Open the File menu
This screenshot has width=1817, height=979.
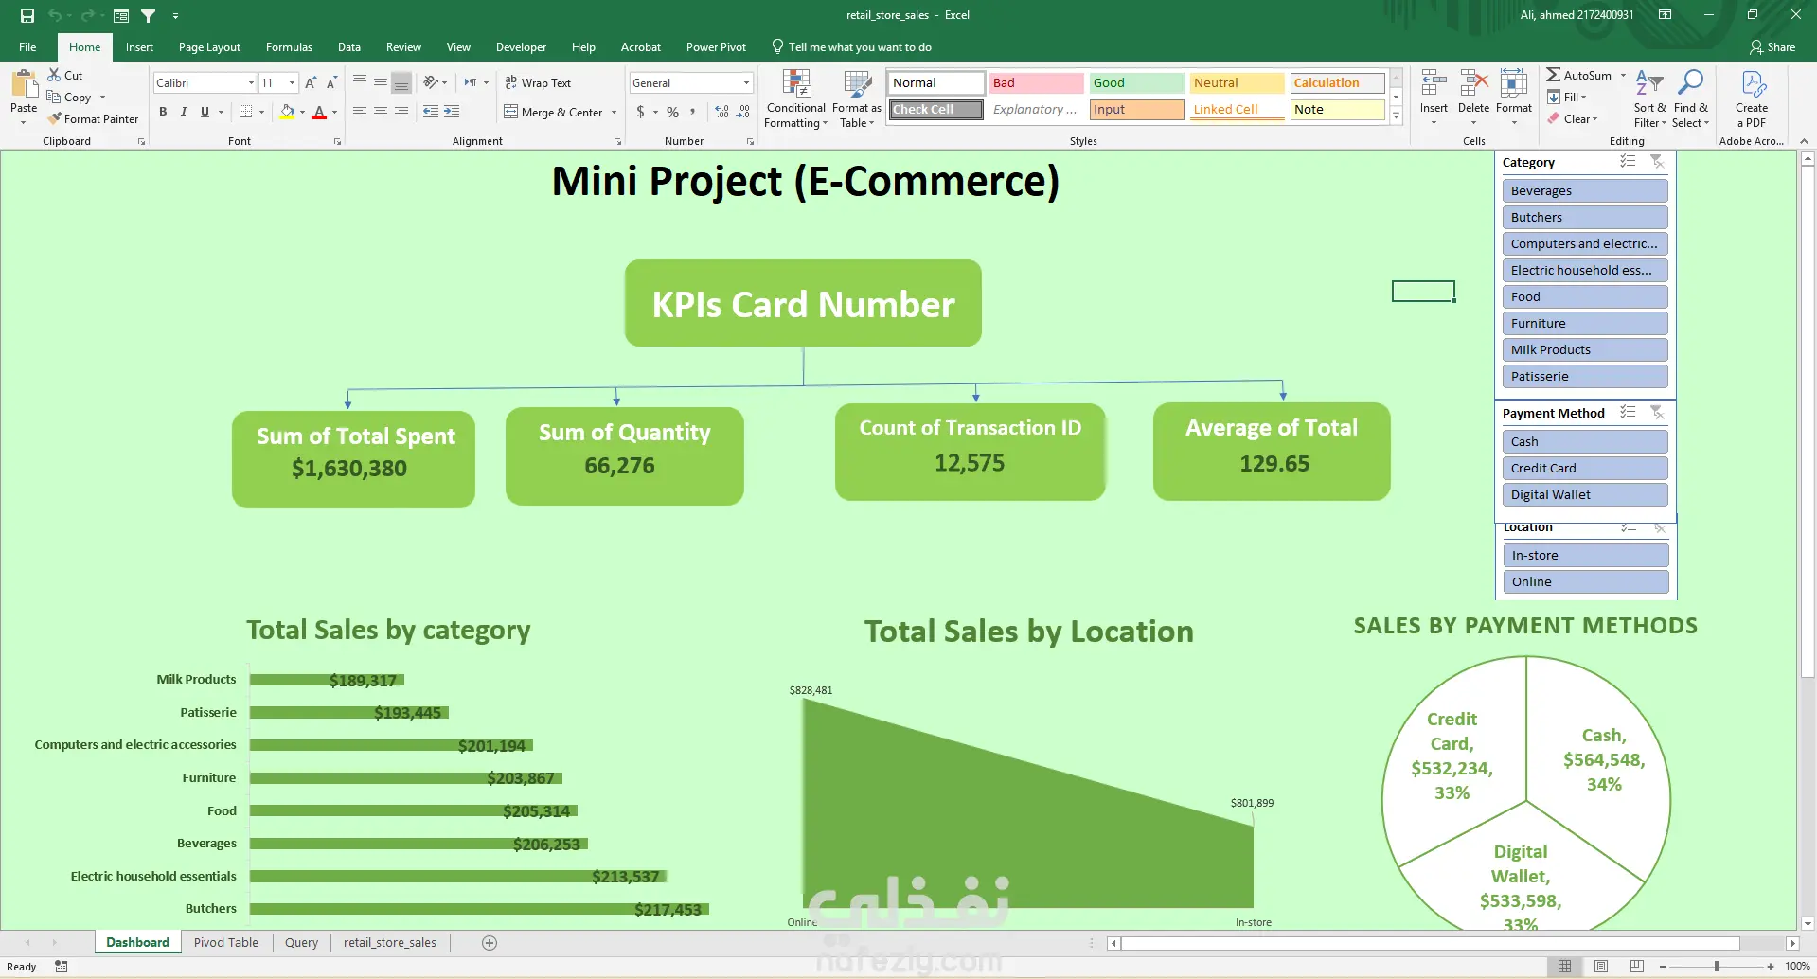(x=27, y=47)
